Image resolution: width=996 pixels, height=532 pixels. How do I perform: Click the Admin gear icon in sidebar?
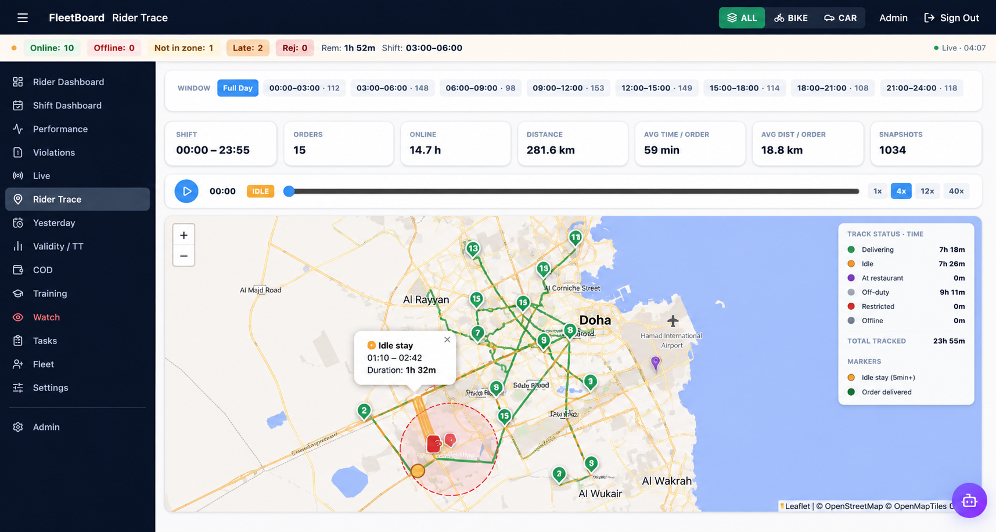click(18, 427)
